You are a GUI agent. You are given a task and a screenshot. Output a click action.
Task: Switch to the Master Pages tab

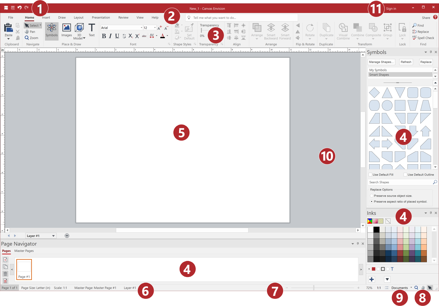click(x=24, y=251)
